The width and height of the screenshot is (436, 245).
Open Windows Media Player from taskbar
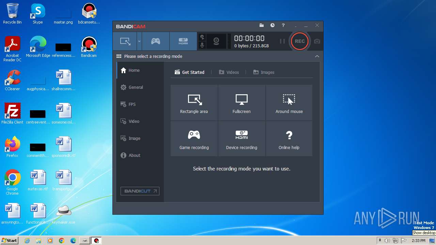coord(50,241)
